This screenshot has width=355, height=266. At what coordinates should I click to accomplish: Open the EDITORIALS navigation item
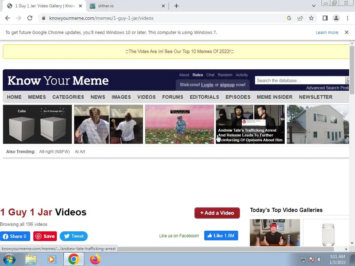point(205,97)
